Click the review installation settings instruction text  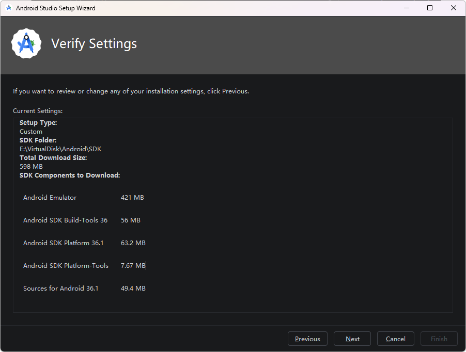click(x=131, y=91)
